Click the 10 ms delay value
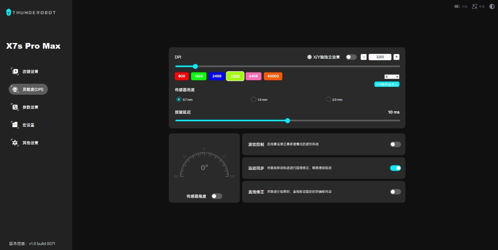 [x=394, y=112]
